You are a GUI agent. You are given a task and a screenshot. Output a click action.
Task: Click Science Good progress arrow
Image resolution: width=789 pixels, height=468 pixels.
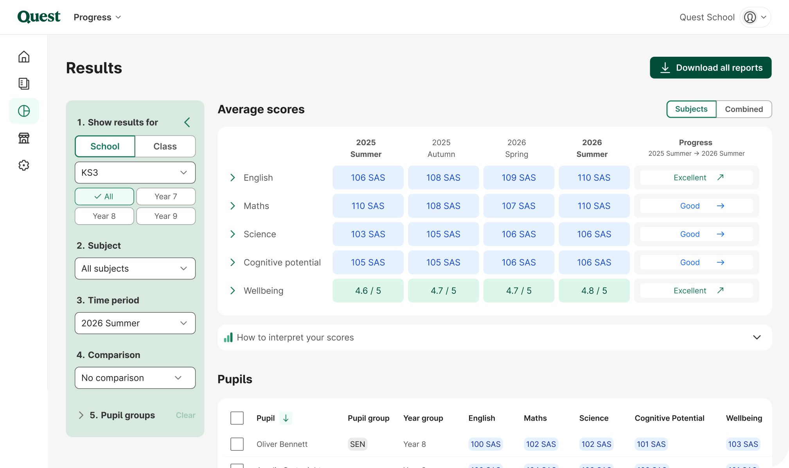(721, 234)
